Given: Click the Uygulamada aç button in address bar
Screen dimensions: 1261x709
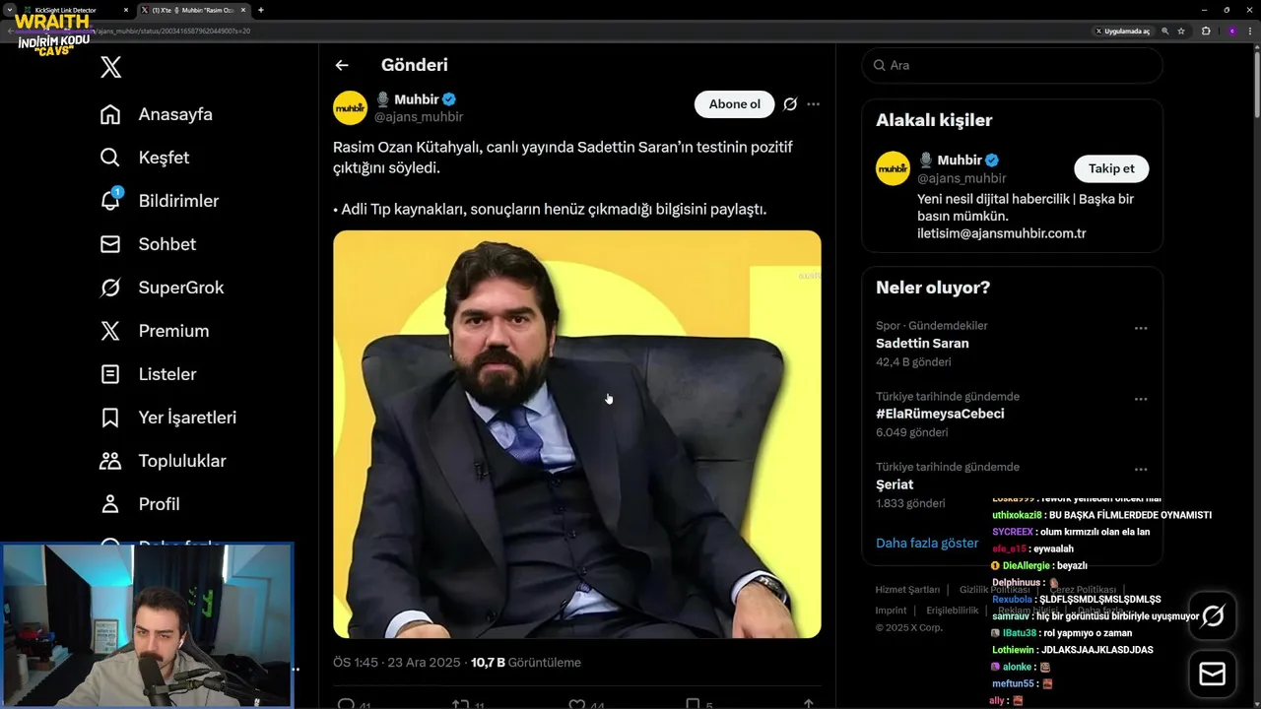Looking at the screenshot, I should point(1123,31).
